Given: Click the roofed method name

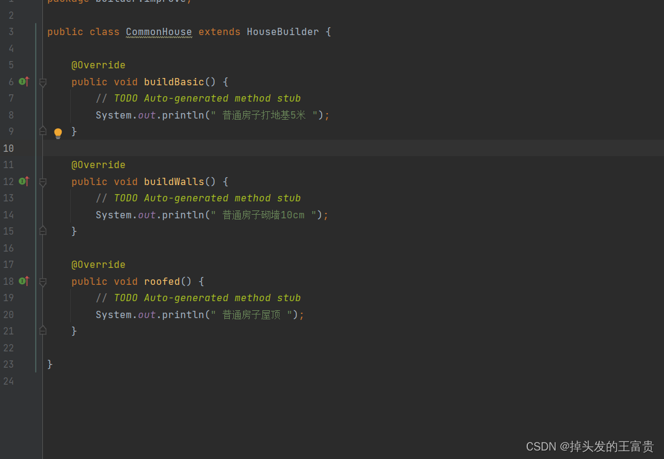Looking at the screenshot, I should point(162,282).
